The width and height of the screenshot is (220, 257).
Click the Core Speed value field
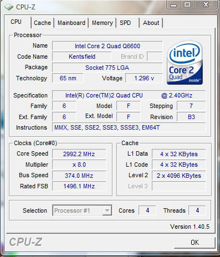coord(79,154)
